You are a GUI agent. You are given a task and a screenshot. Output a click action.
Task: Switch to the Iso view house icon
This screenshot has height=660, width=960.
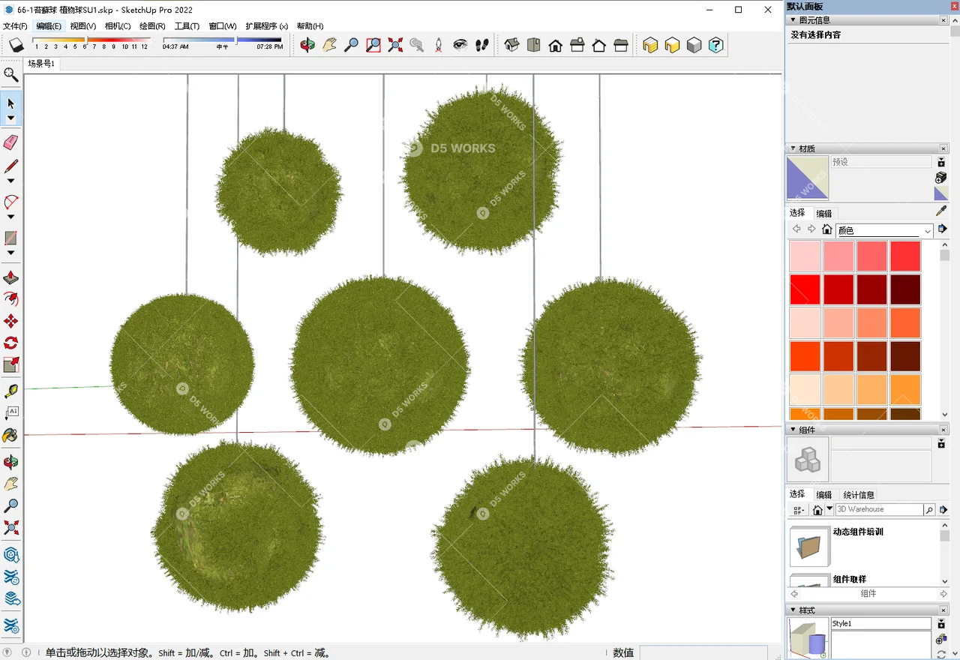coord(511,45)
